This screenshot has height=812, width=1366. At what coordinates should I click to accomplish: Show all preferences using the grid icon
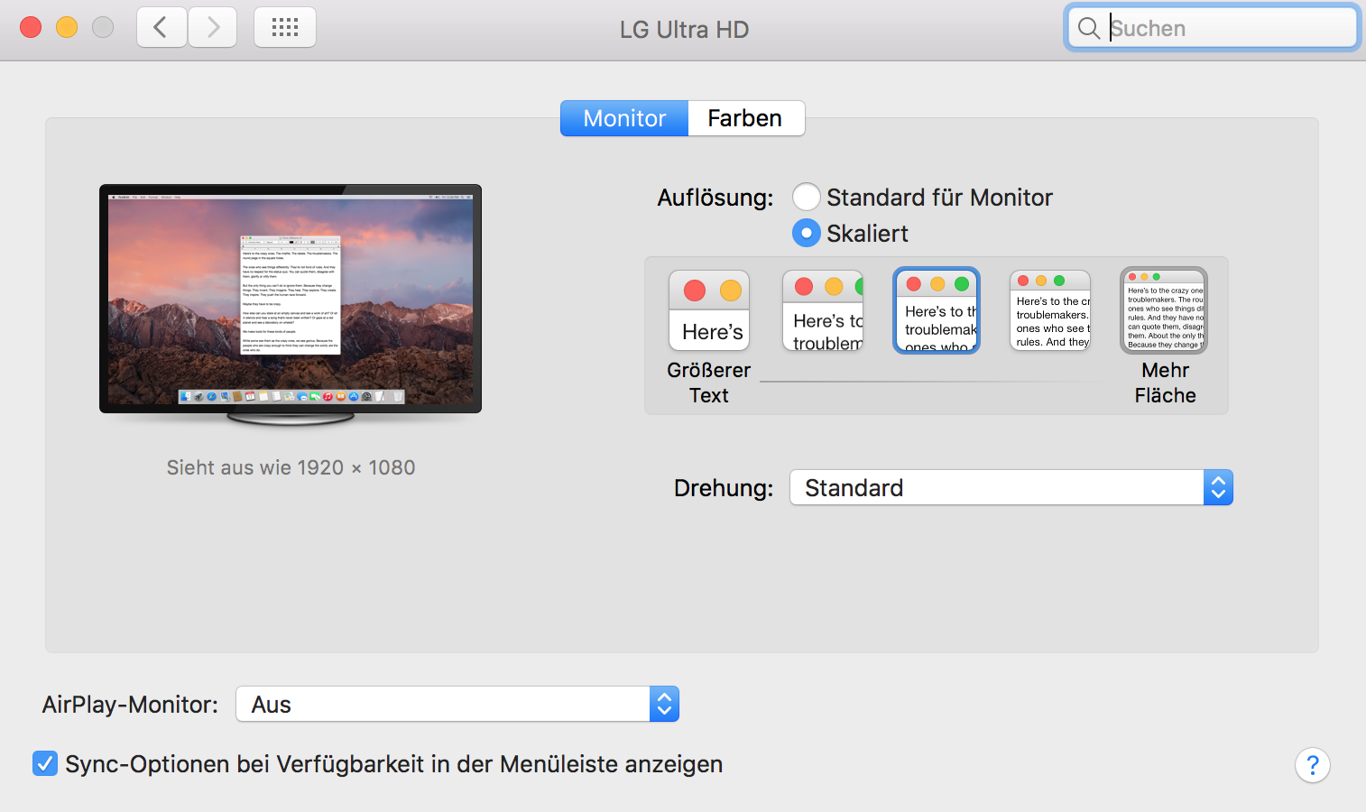click(x=285, y=27)
